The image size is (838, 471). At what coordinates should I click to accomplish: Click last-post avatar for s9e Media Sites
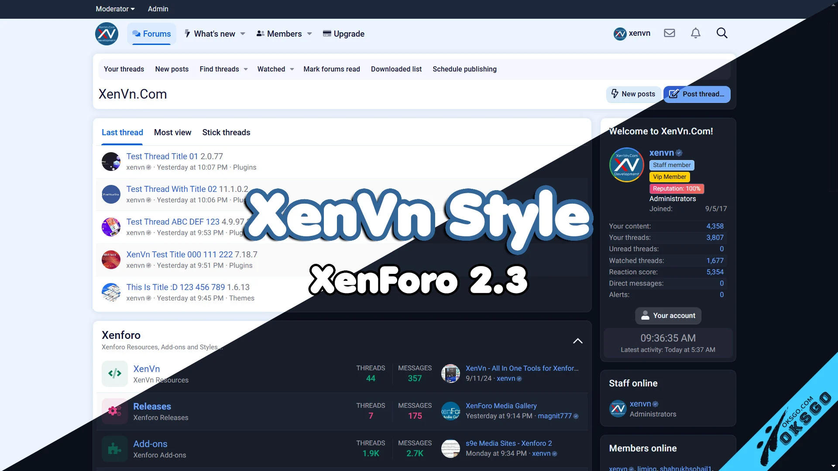pyautogui.click(x=450, y=448)
